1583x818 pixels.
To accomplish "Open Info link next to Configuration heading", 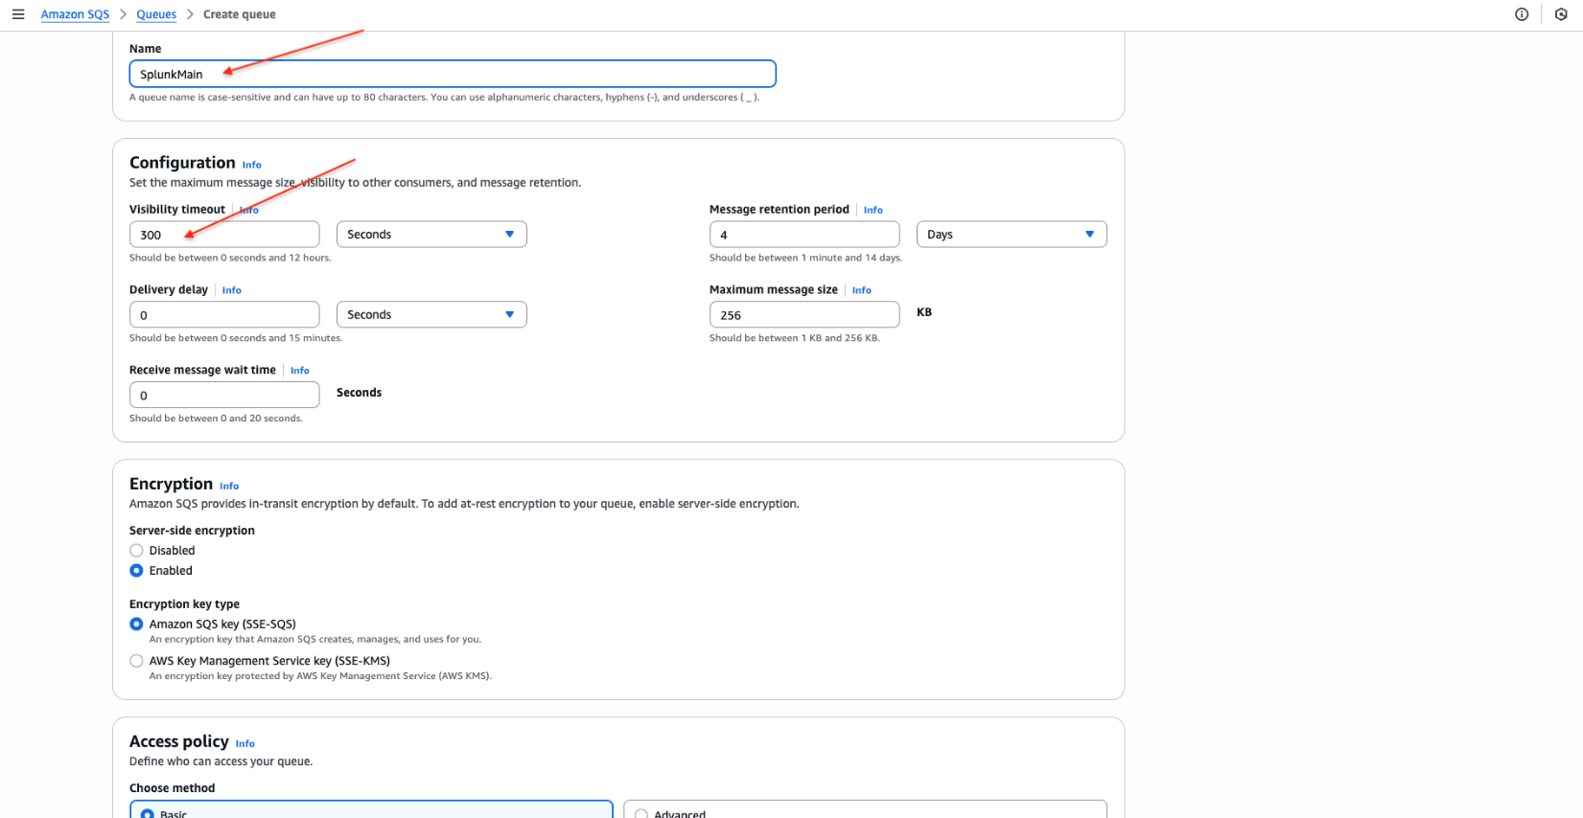I will click(x=251, y=165).
